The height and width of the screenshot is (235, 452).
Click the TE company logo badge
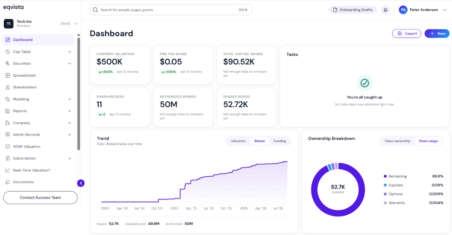coord(9,24)
